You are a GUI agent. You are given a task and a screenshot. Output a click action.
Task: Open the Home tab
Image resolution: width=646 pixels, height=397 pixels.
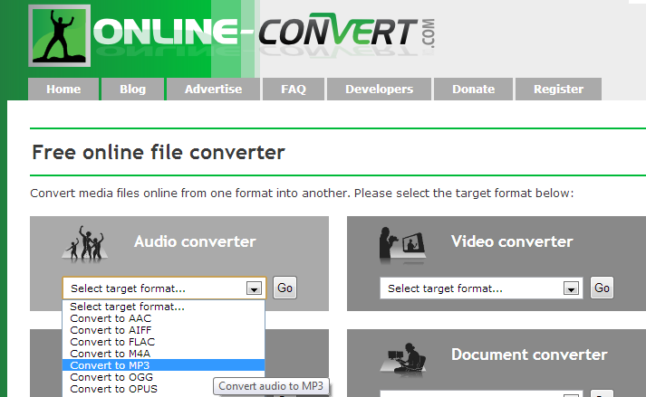[63, 89]
